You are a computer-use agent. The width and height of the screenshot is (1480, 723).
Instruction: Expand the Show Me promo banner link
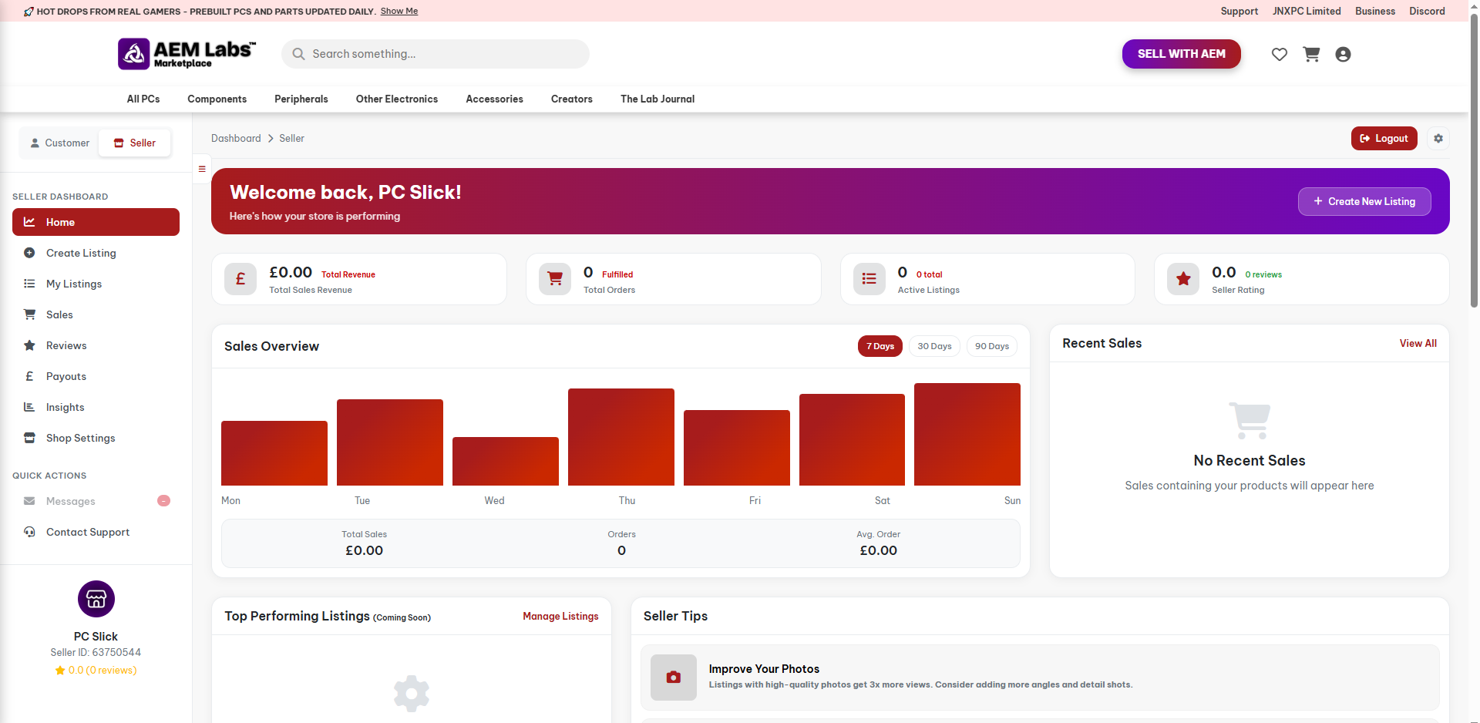click(399, 10)
